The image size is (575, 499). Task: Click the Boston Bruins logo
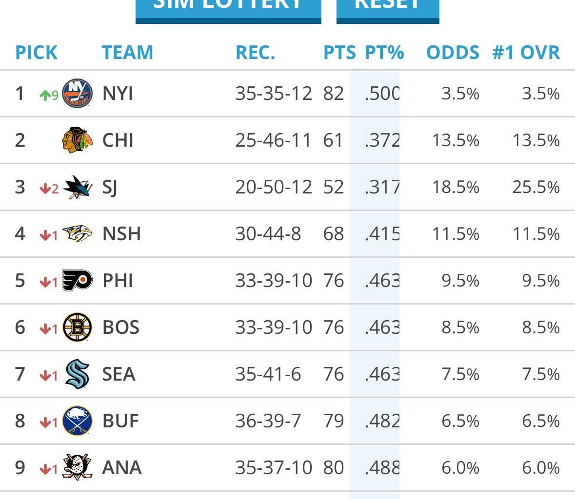point(77,327)
